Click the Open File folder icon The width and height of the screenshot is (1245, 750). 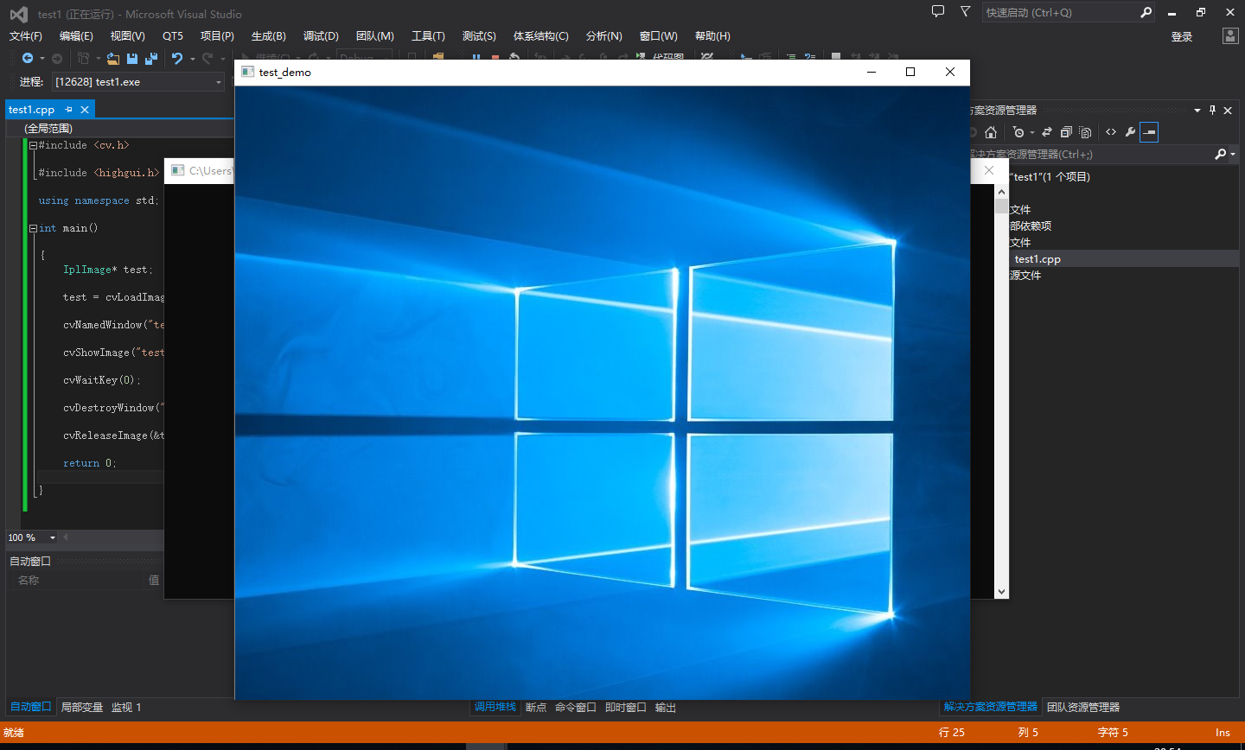113,58
